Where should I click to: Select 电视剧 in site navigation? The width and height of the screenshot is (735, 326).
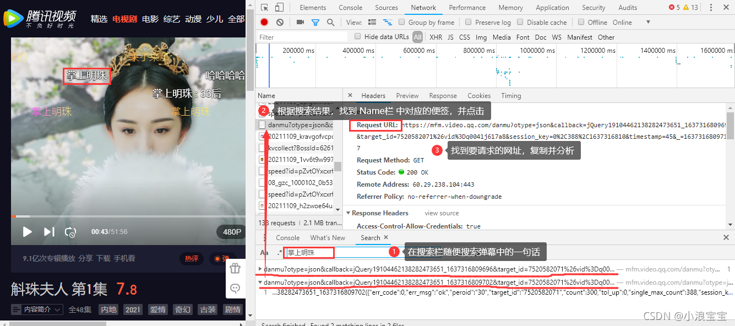[x=124, y=19]
